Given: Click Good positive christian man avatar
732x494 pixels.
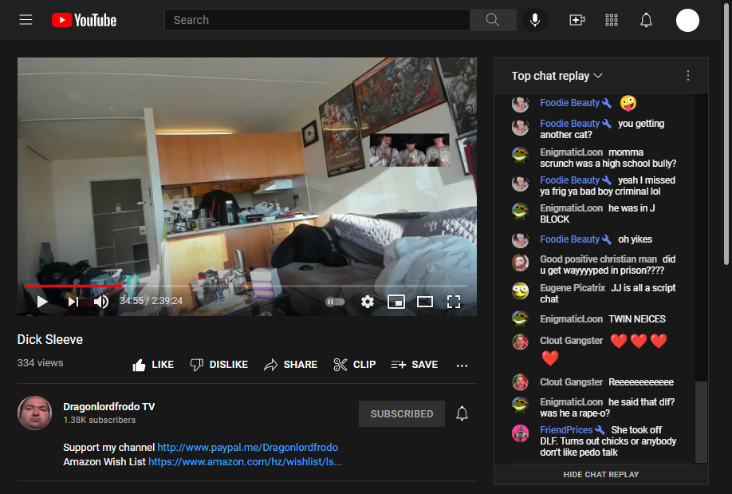Looking at the screenshot, I should click(520, 263).
